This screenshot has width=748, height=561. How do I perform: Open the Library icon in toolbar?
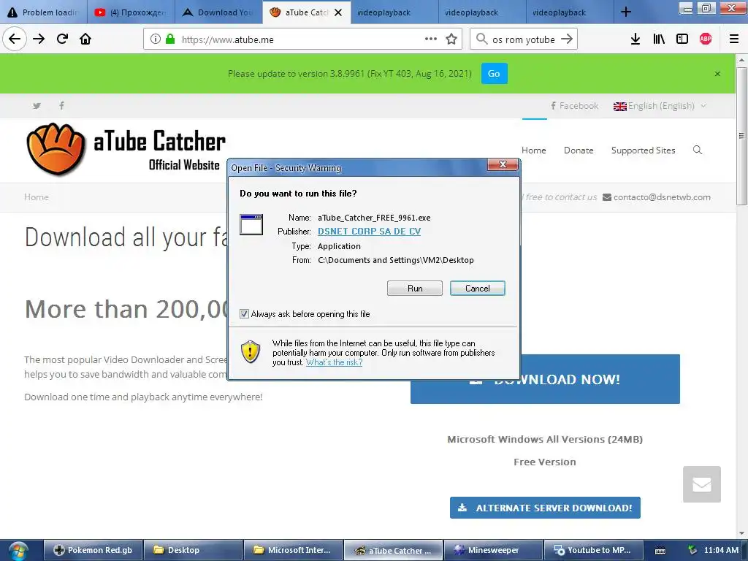[659, 39]
